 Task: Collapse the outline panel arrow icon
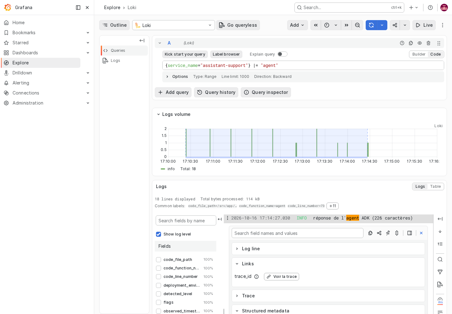142,41
